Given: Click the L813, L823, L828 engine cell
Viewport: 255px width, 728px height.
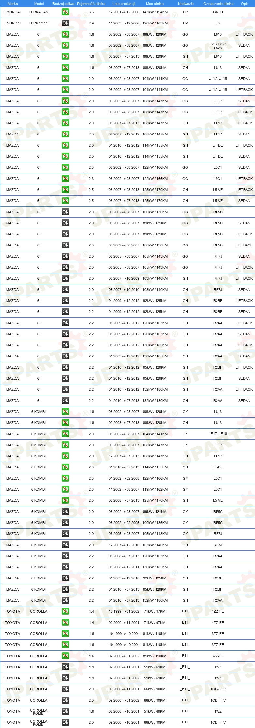Looking at the screenshot, I should [218, 46].
